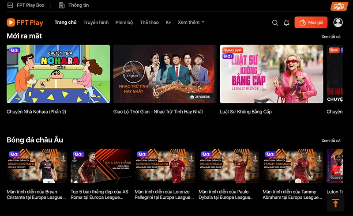Click the Mua gói purchase button

[x=311, y=23]
